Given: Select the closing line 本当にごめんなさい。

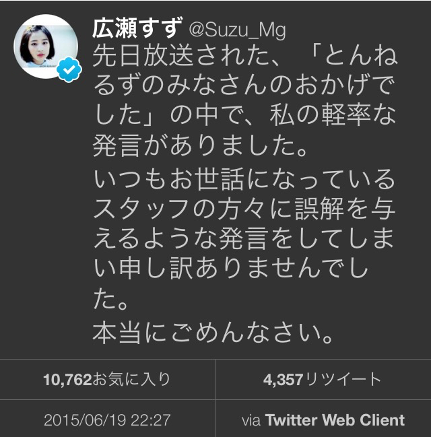Looking at the screenshot, I should tap(213, 333).
